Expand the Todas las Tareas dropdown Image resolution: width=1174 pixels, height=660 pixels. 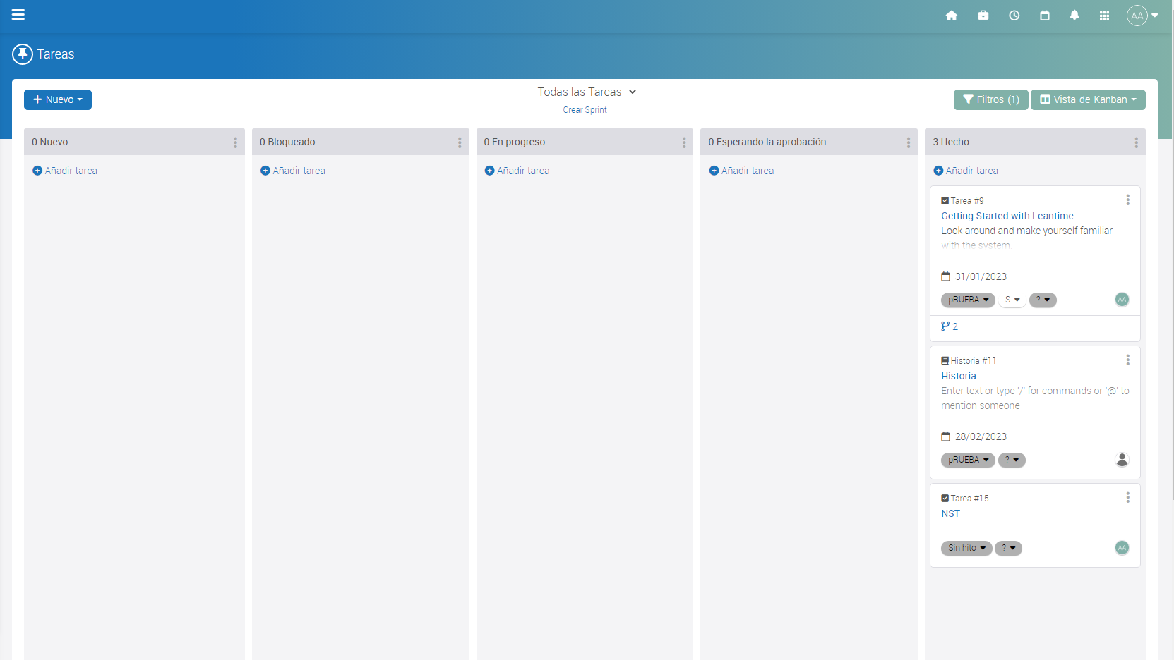tap(586, 92)
